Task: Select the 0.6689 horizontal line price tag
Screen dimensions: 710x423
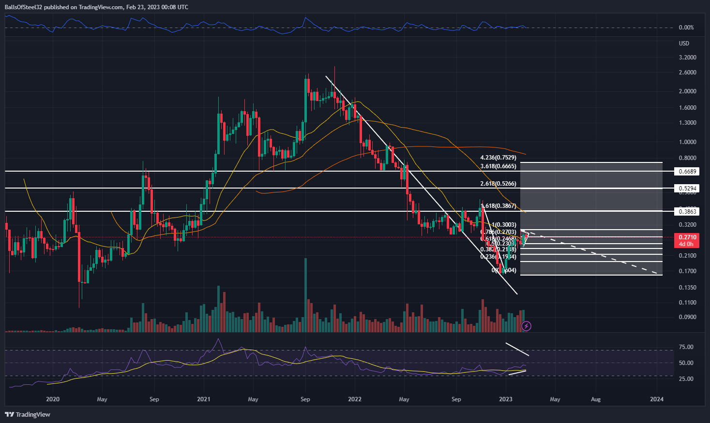Action: pyautogui.click(x=687, y=171)
